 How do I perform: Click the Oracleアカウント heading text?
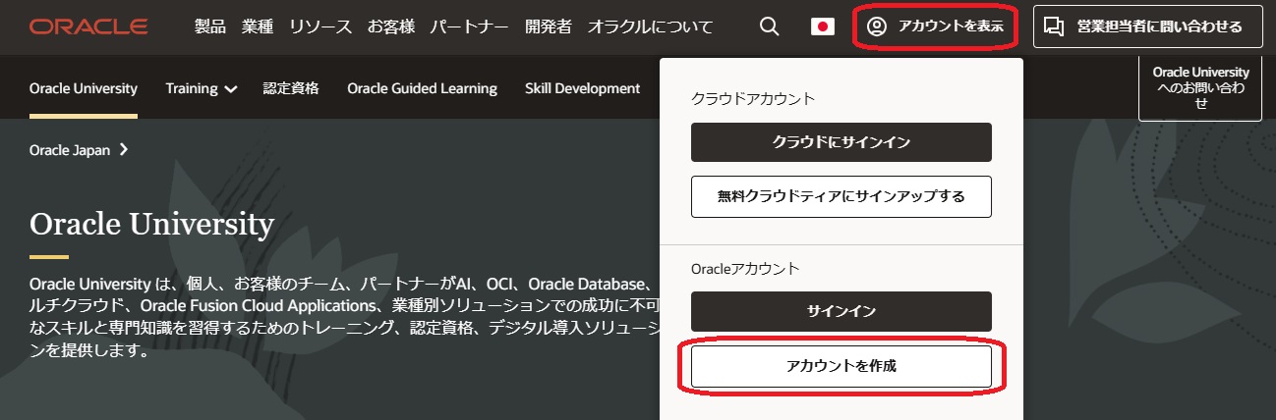click(745, 267)
